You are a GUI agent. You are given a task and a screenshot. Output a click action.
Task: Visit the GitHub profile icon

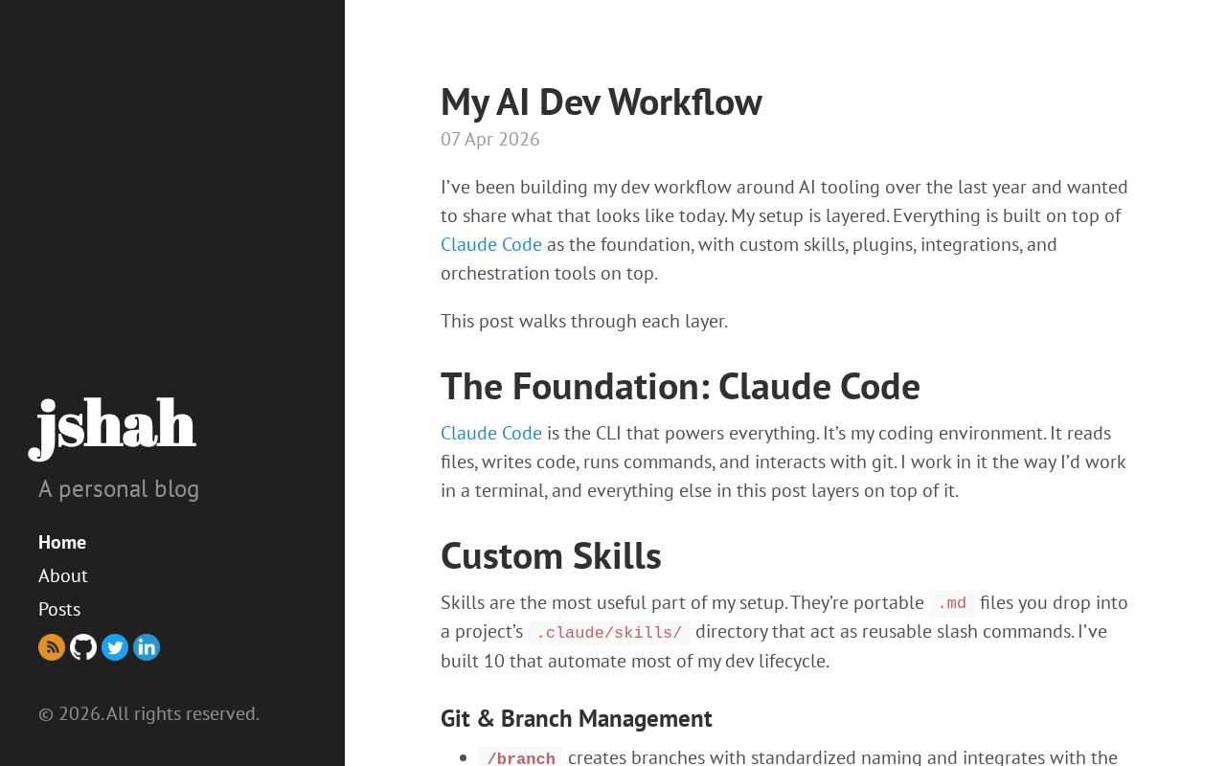83,647
